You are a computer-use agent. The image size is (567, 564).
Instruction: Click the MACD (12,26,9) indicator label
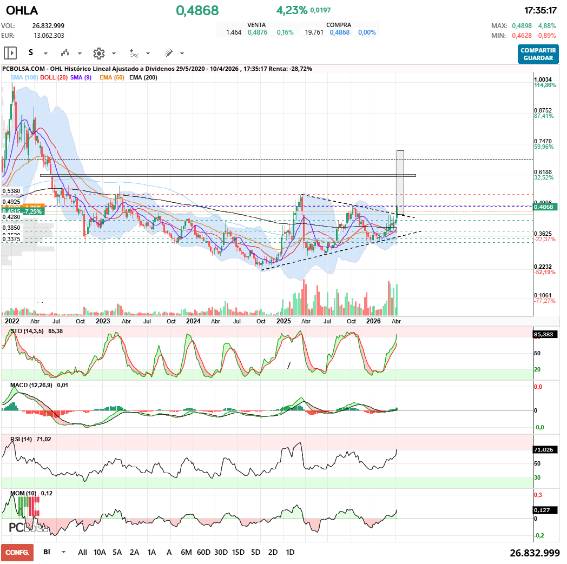click(31, 385)
